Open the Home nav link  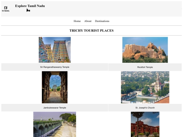[77, 21]
